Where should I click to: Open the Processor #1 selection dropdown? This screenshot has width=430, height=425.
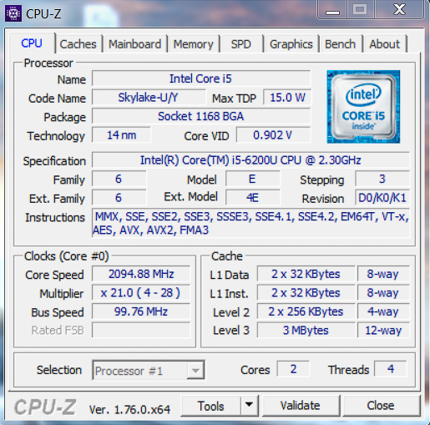tap(149, 370)
